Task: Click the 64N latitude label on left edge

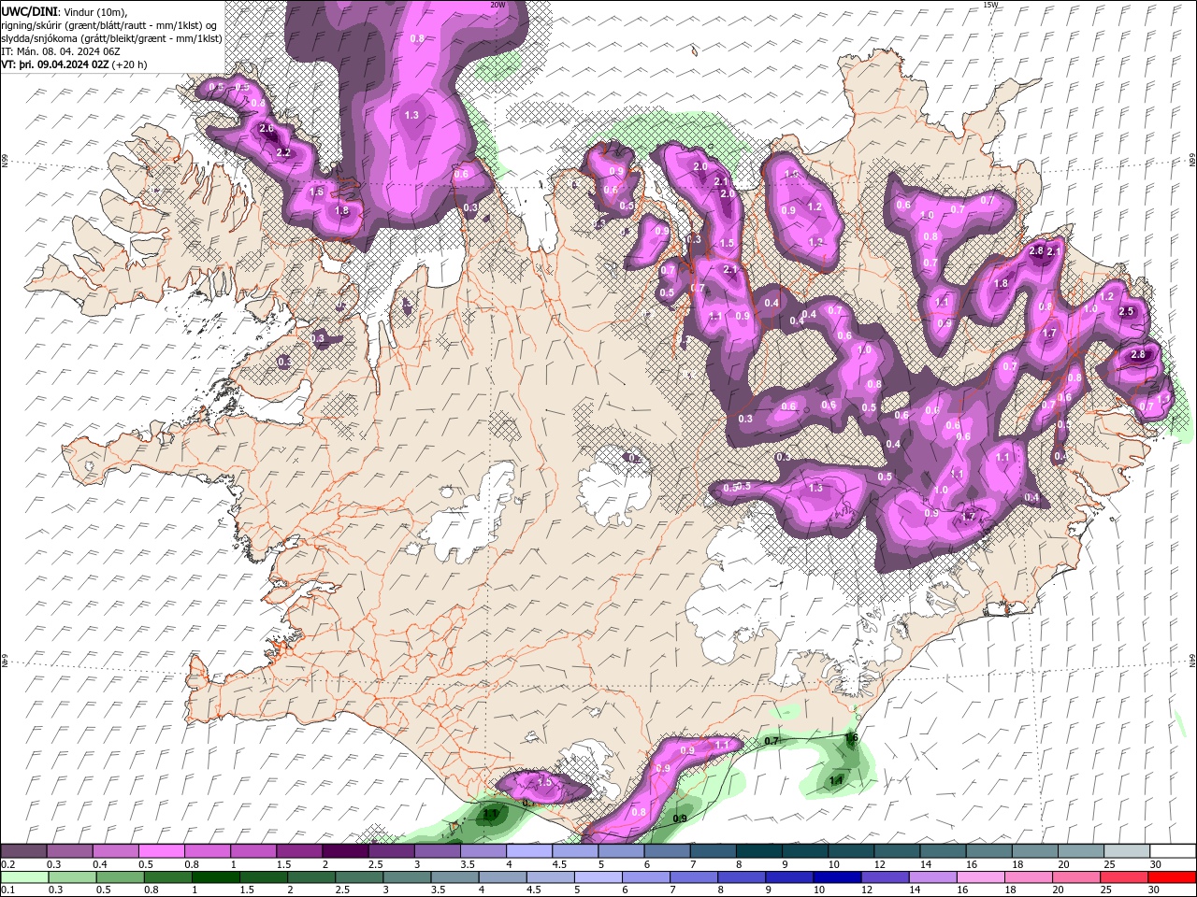Action: tap(5, 660)
